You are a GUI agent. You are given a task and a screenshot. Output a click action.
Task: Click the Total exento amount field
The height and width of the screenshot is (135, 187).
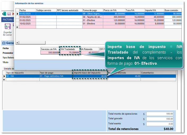(x=160, y=124)
